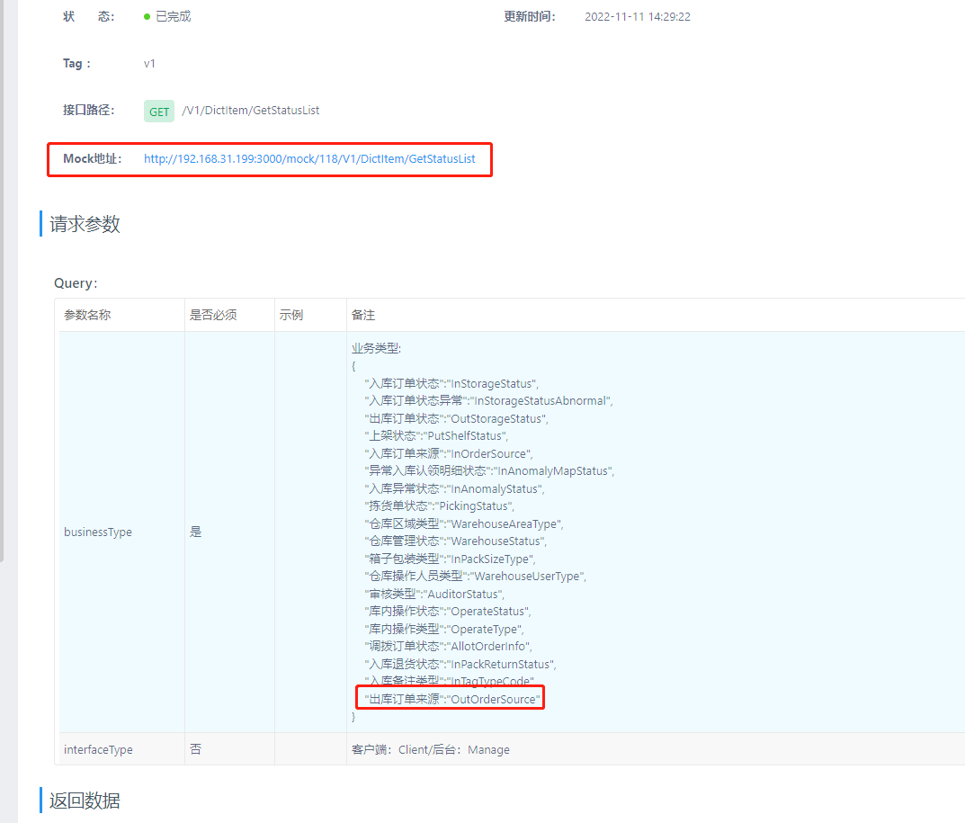The image size is (965, 823).
Task: Click the 参数名称 column header
Action: (87, 316)
